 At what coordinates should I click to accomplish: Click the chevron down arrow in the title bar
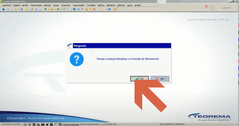(x=164, y=1)
